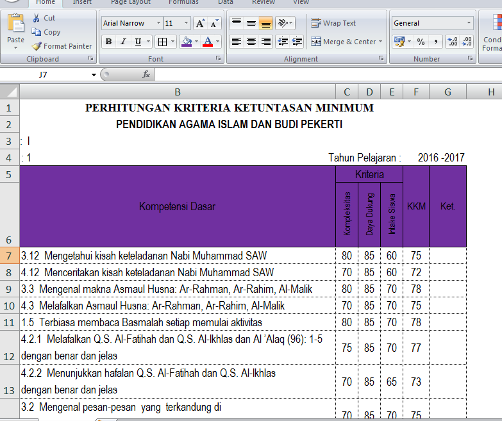
Task: Select column B header
Action: [x=178, y=92]
